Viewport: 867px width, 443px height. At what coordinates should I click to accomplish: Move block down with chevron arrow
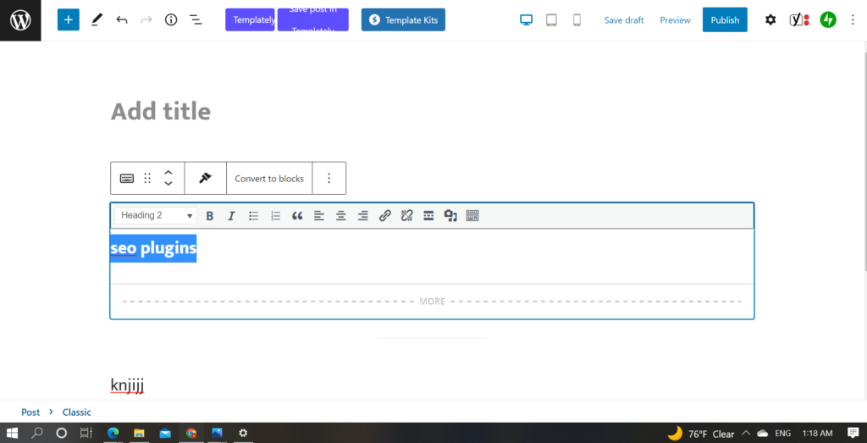coord(168,184)
